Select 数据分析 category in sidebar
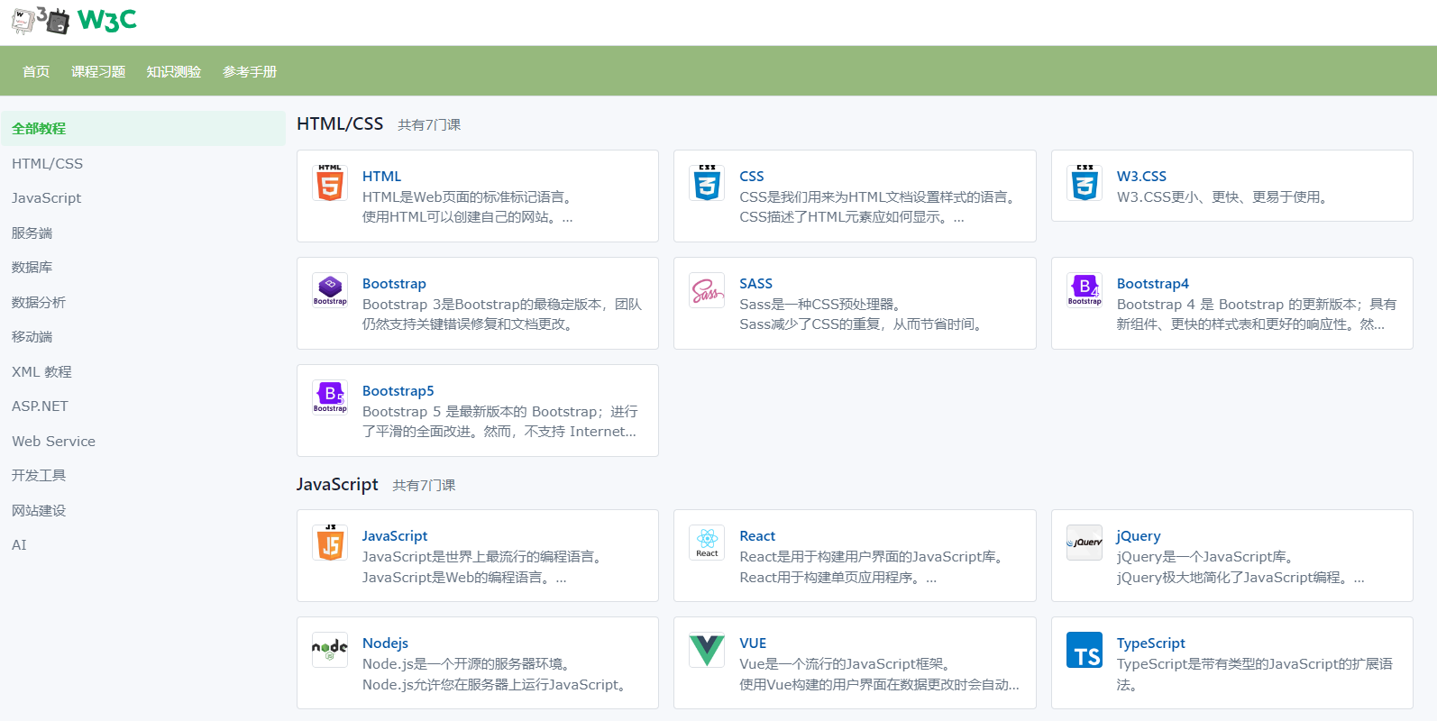The image size is (1437, 721). pyautogui.click(x=143, y=303)
